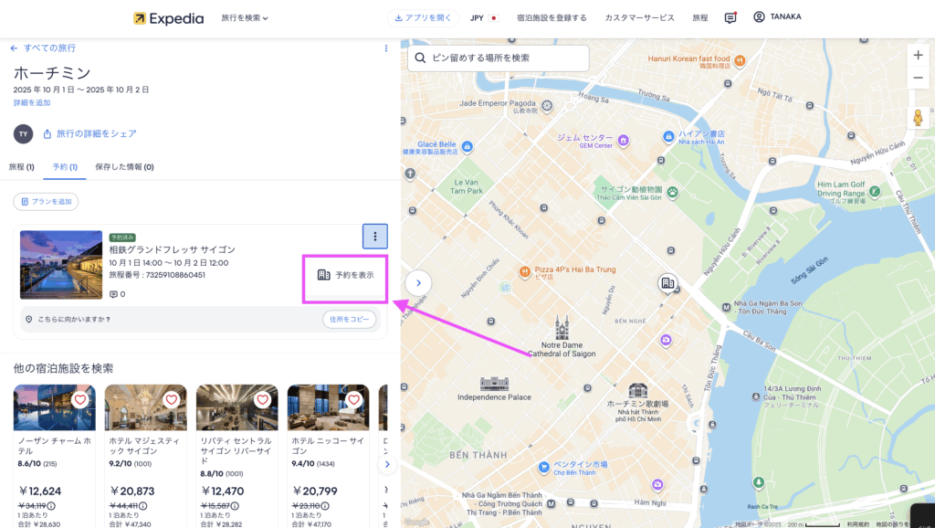Switch to the 旅程 (1) tab
Screen dimensions: 935x528
pos(21,167)
